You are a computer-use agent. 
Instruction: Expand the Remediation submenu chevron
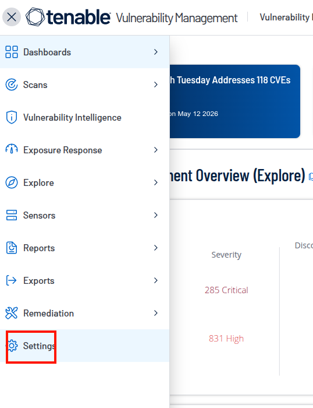click(x=155, y=313)
